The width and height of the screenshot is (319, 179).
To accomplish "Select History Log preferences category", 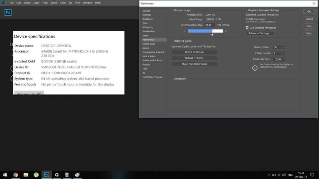I will [x=147, y=27].
